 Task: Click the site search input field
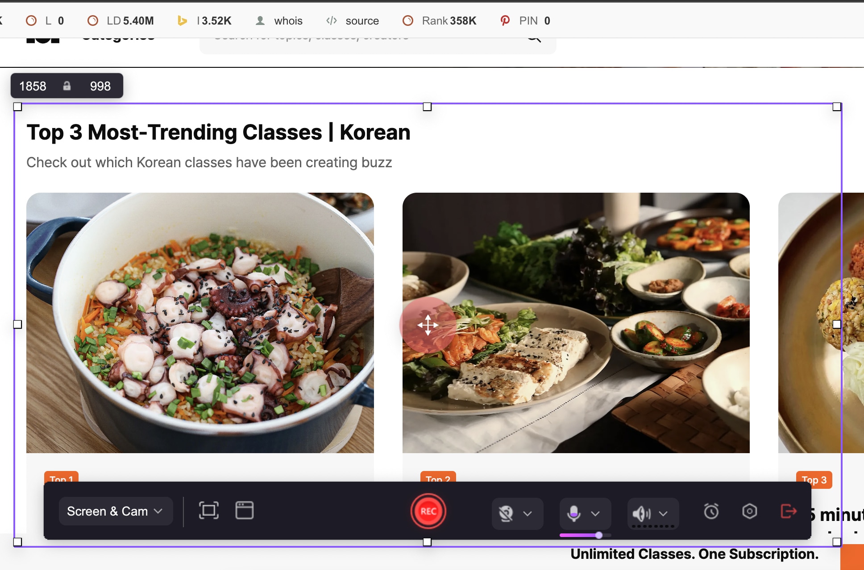378,45
